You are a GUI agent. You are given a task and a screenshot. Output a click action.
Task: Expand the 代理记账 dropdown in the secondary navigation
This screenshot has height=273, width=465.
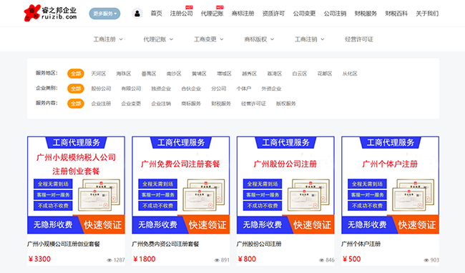[158, 39]
